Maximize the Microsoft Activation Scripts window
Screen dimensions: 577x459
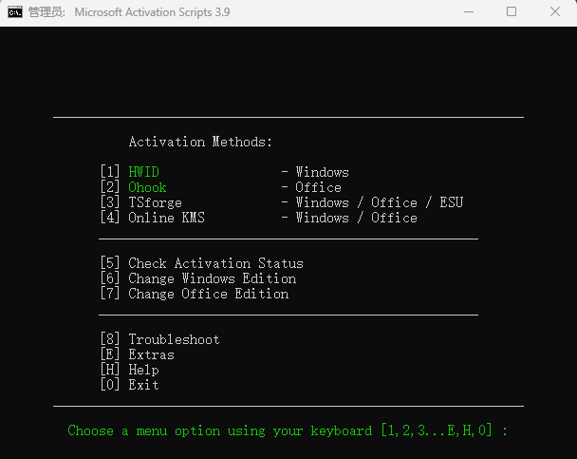tap(512, 11)
